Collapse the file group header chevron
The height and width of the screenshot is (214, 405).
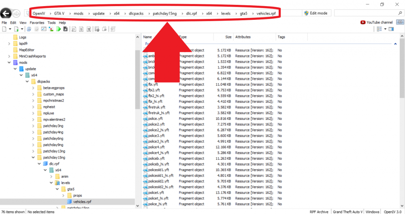tap(395, 44)
